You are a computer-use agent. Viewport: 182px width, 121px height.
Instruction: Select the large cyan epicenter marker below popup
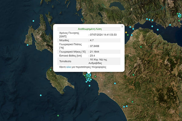click(89, 75)
